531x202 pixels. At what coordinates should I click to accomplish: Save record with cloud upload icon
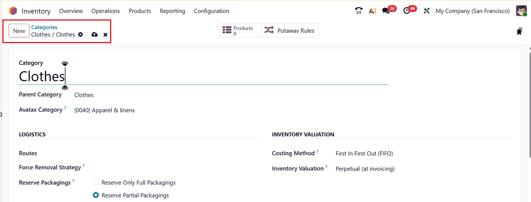tap(94, 34)
